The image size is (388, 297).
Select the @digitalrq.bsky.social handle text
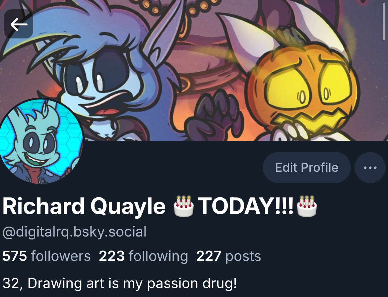[x=74, y=232]
